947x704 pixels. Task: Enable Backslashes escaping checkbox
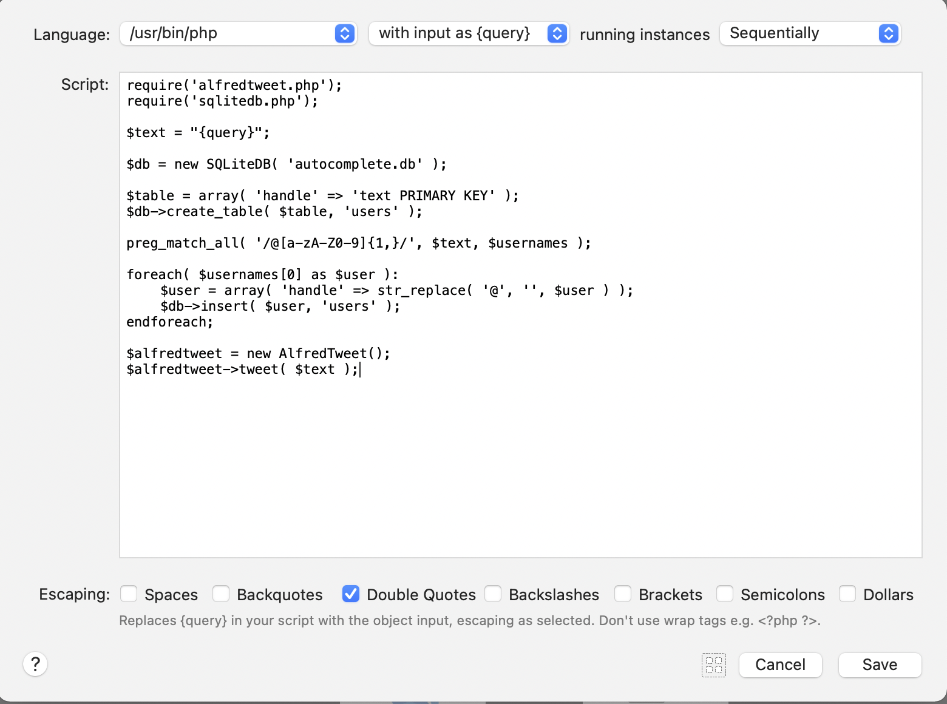tap(493, 594)
